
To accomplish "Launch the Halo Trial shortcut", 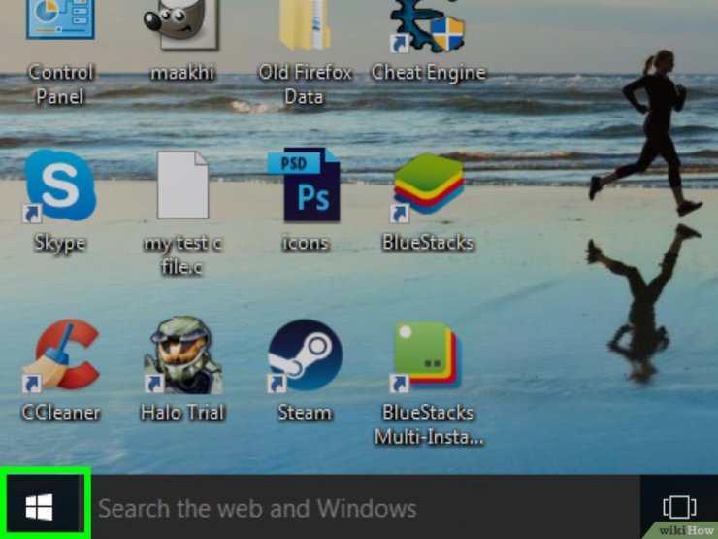I will pyautogui.click(x=182, y=355).
